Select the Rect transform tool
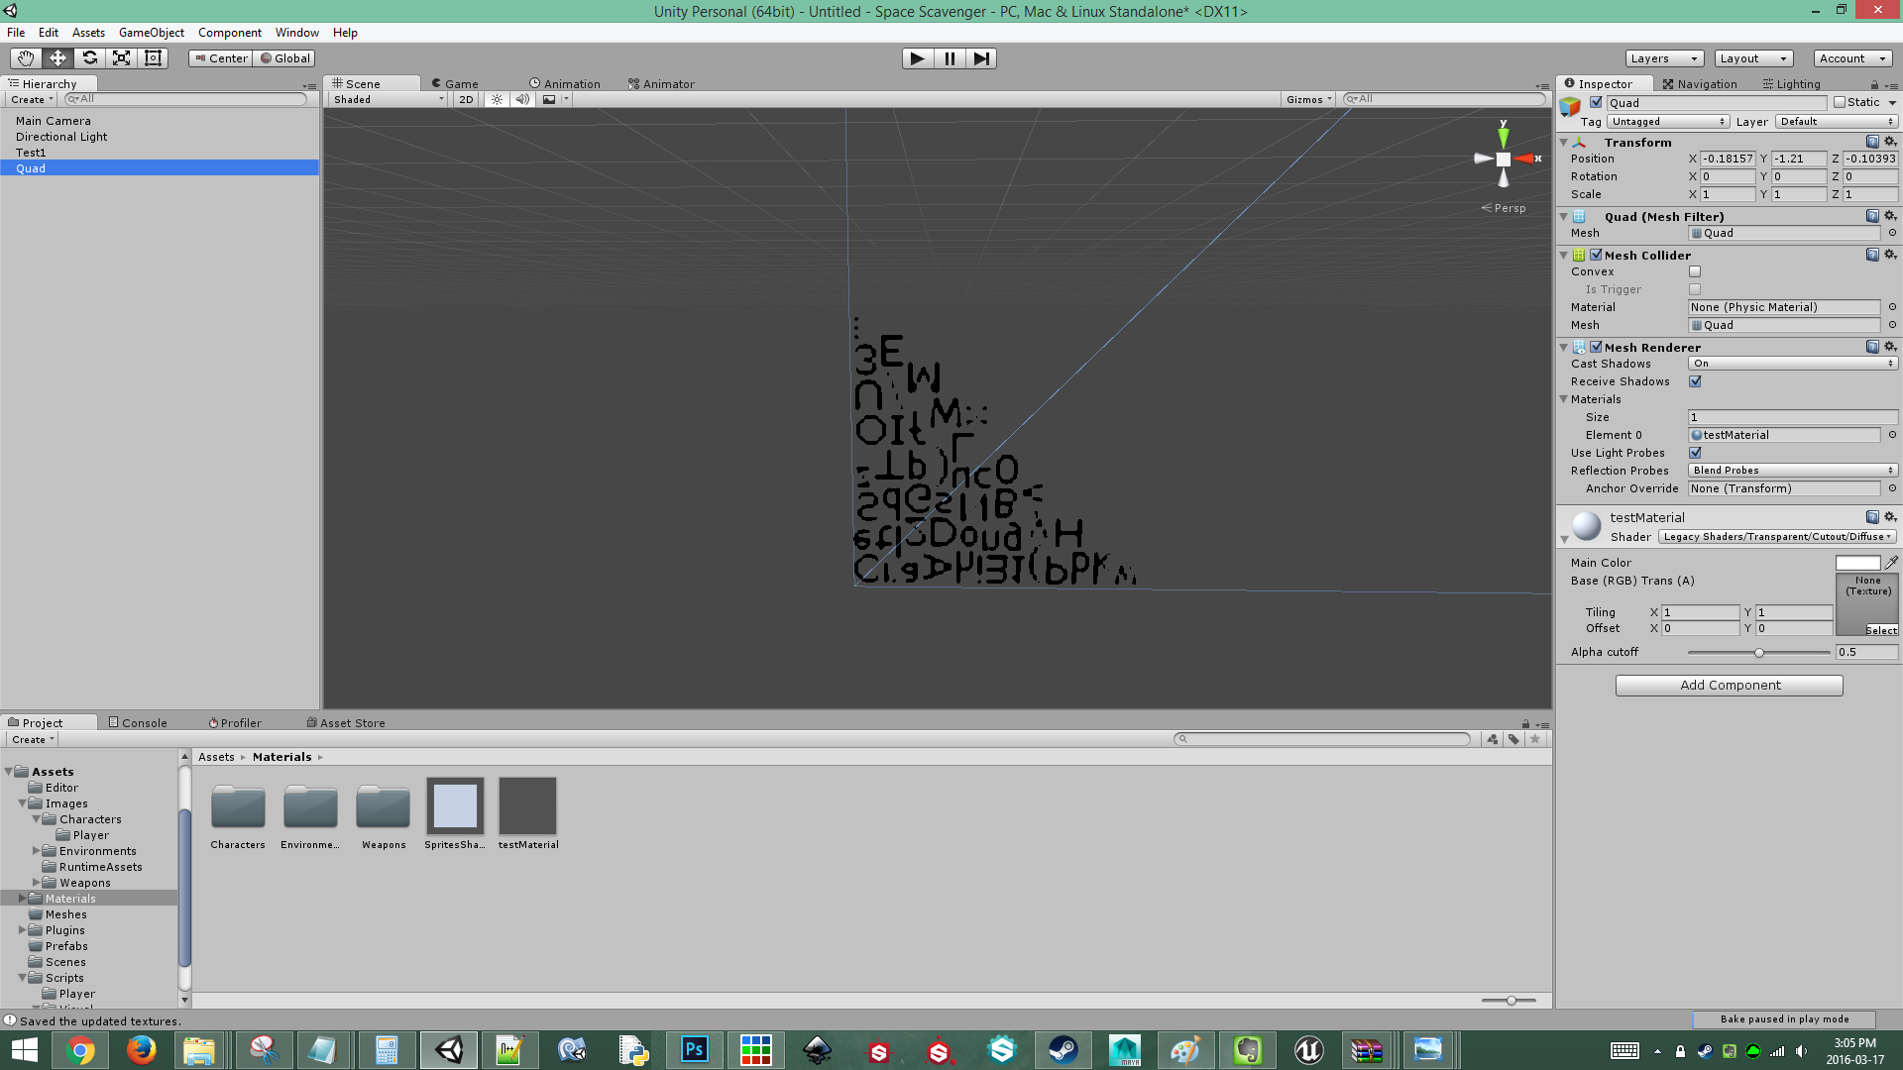The height and width of the screenshot is (1070, 1903). (x=153, y=58)
